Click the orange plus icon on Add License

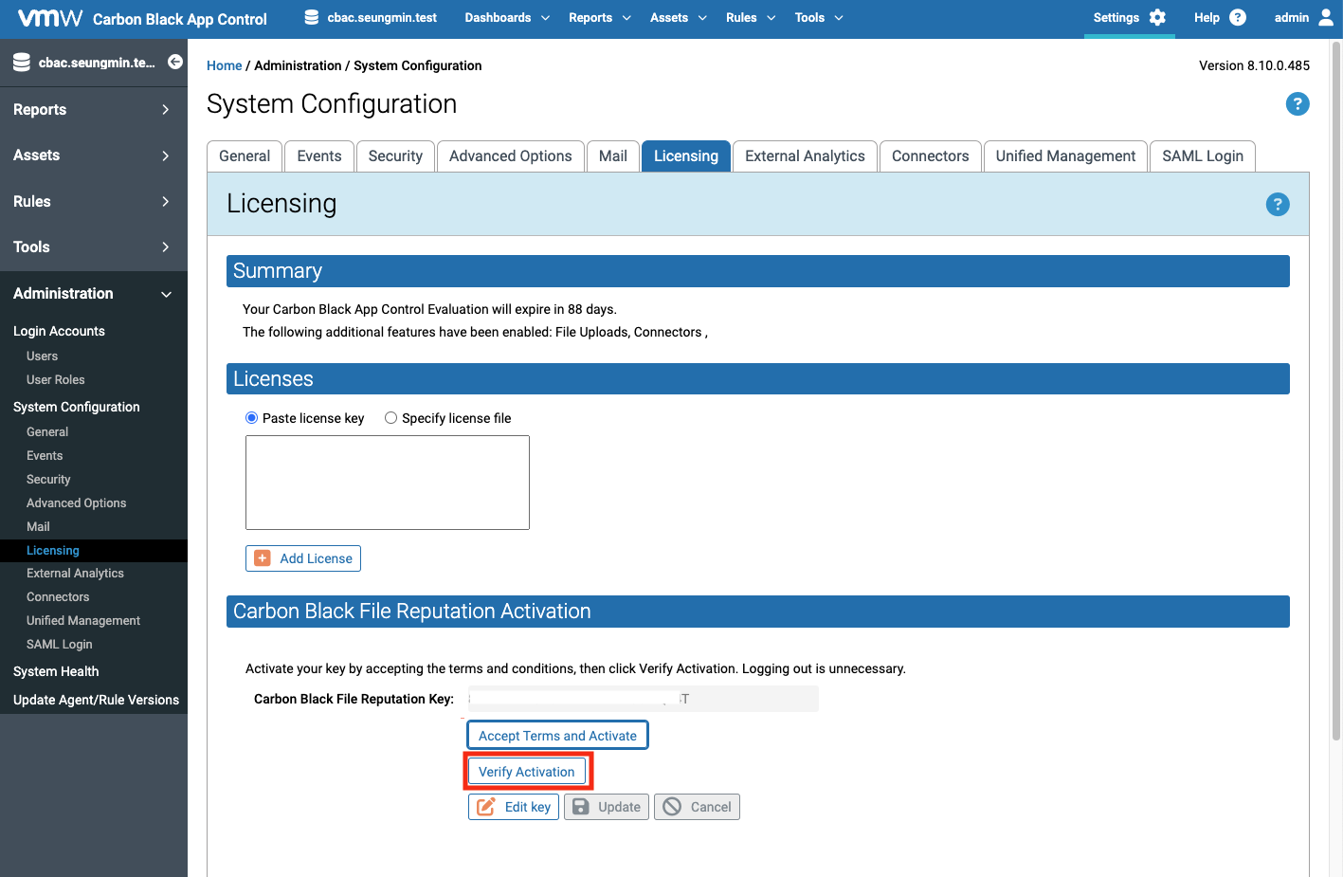coord(263,558)
